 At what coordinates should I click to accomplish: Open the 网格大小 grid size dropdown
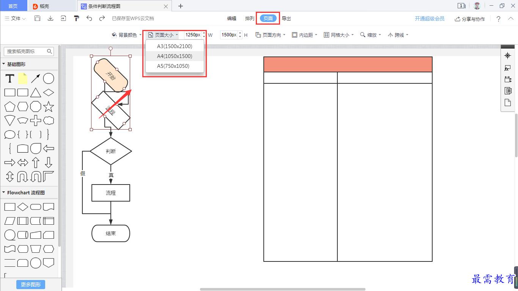point(339,35)
